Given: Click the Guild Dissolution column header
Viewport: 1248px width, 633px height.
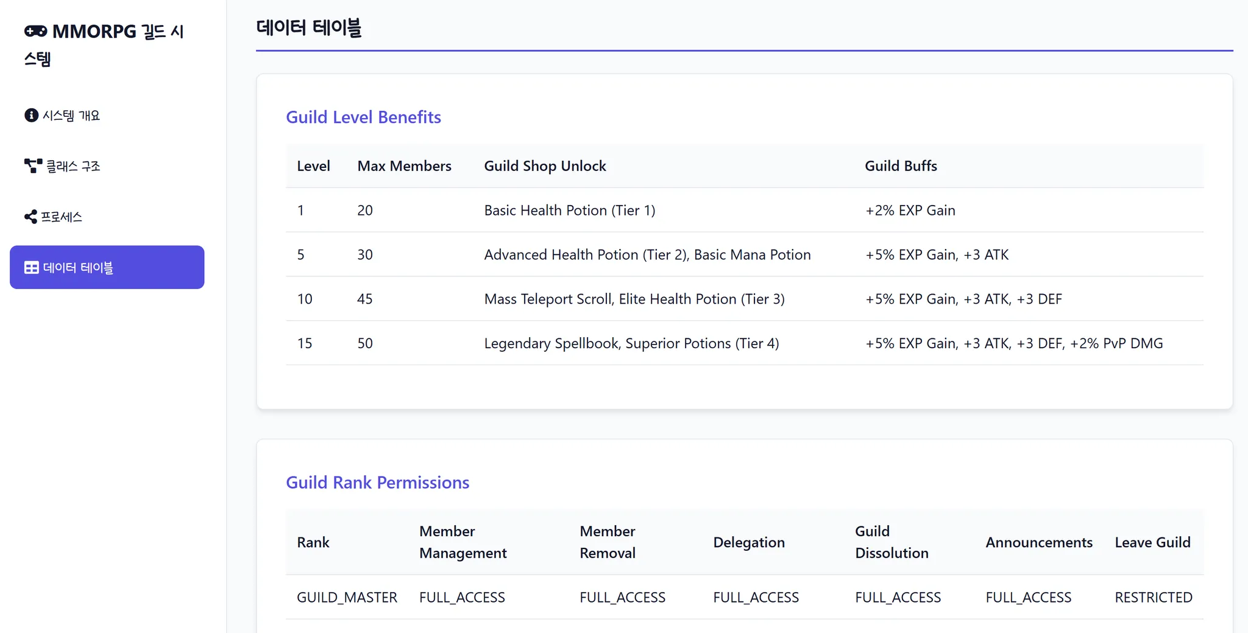Looking at the screenshot, I should tap(892, 542).
